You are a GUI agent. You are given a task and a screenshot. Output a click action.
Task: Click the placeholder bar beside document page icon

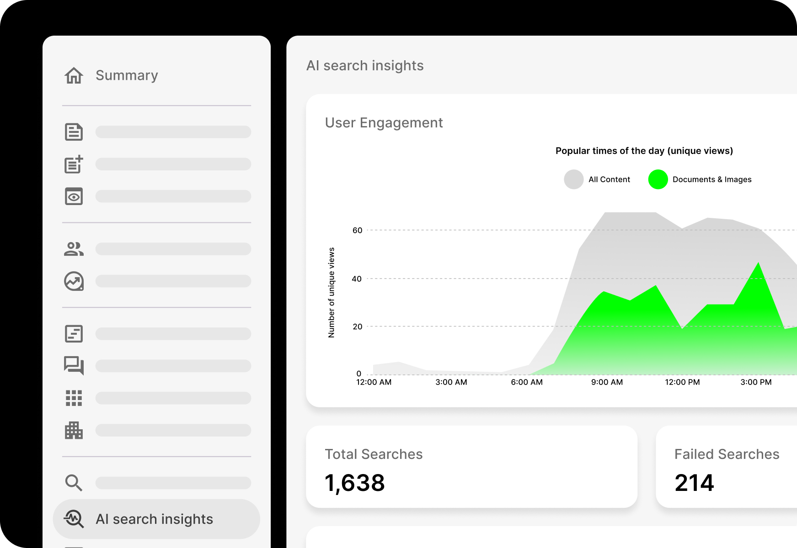point(173,132)
